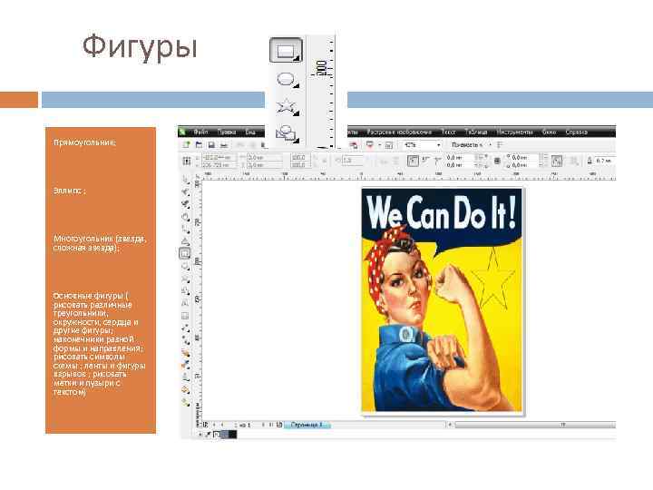Click the horizontal scrollbar at bottom
The image size is (653, 490).
pos(535,425)
